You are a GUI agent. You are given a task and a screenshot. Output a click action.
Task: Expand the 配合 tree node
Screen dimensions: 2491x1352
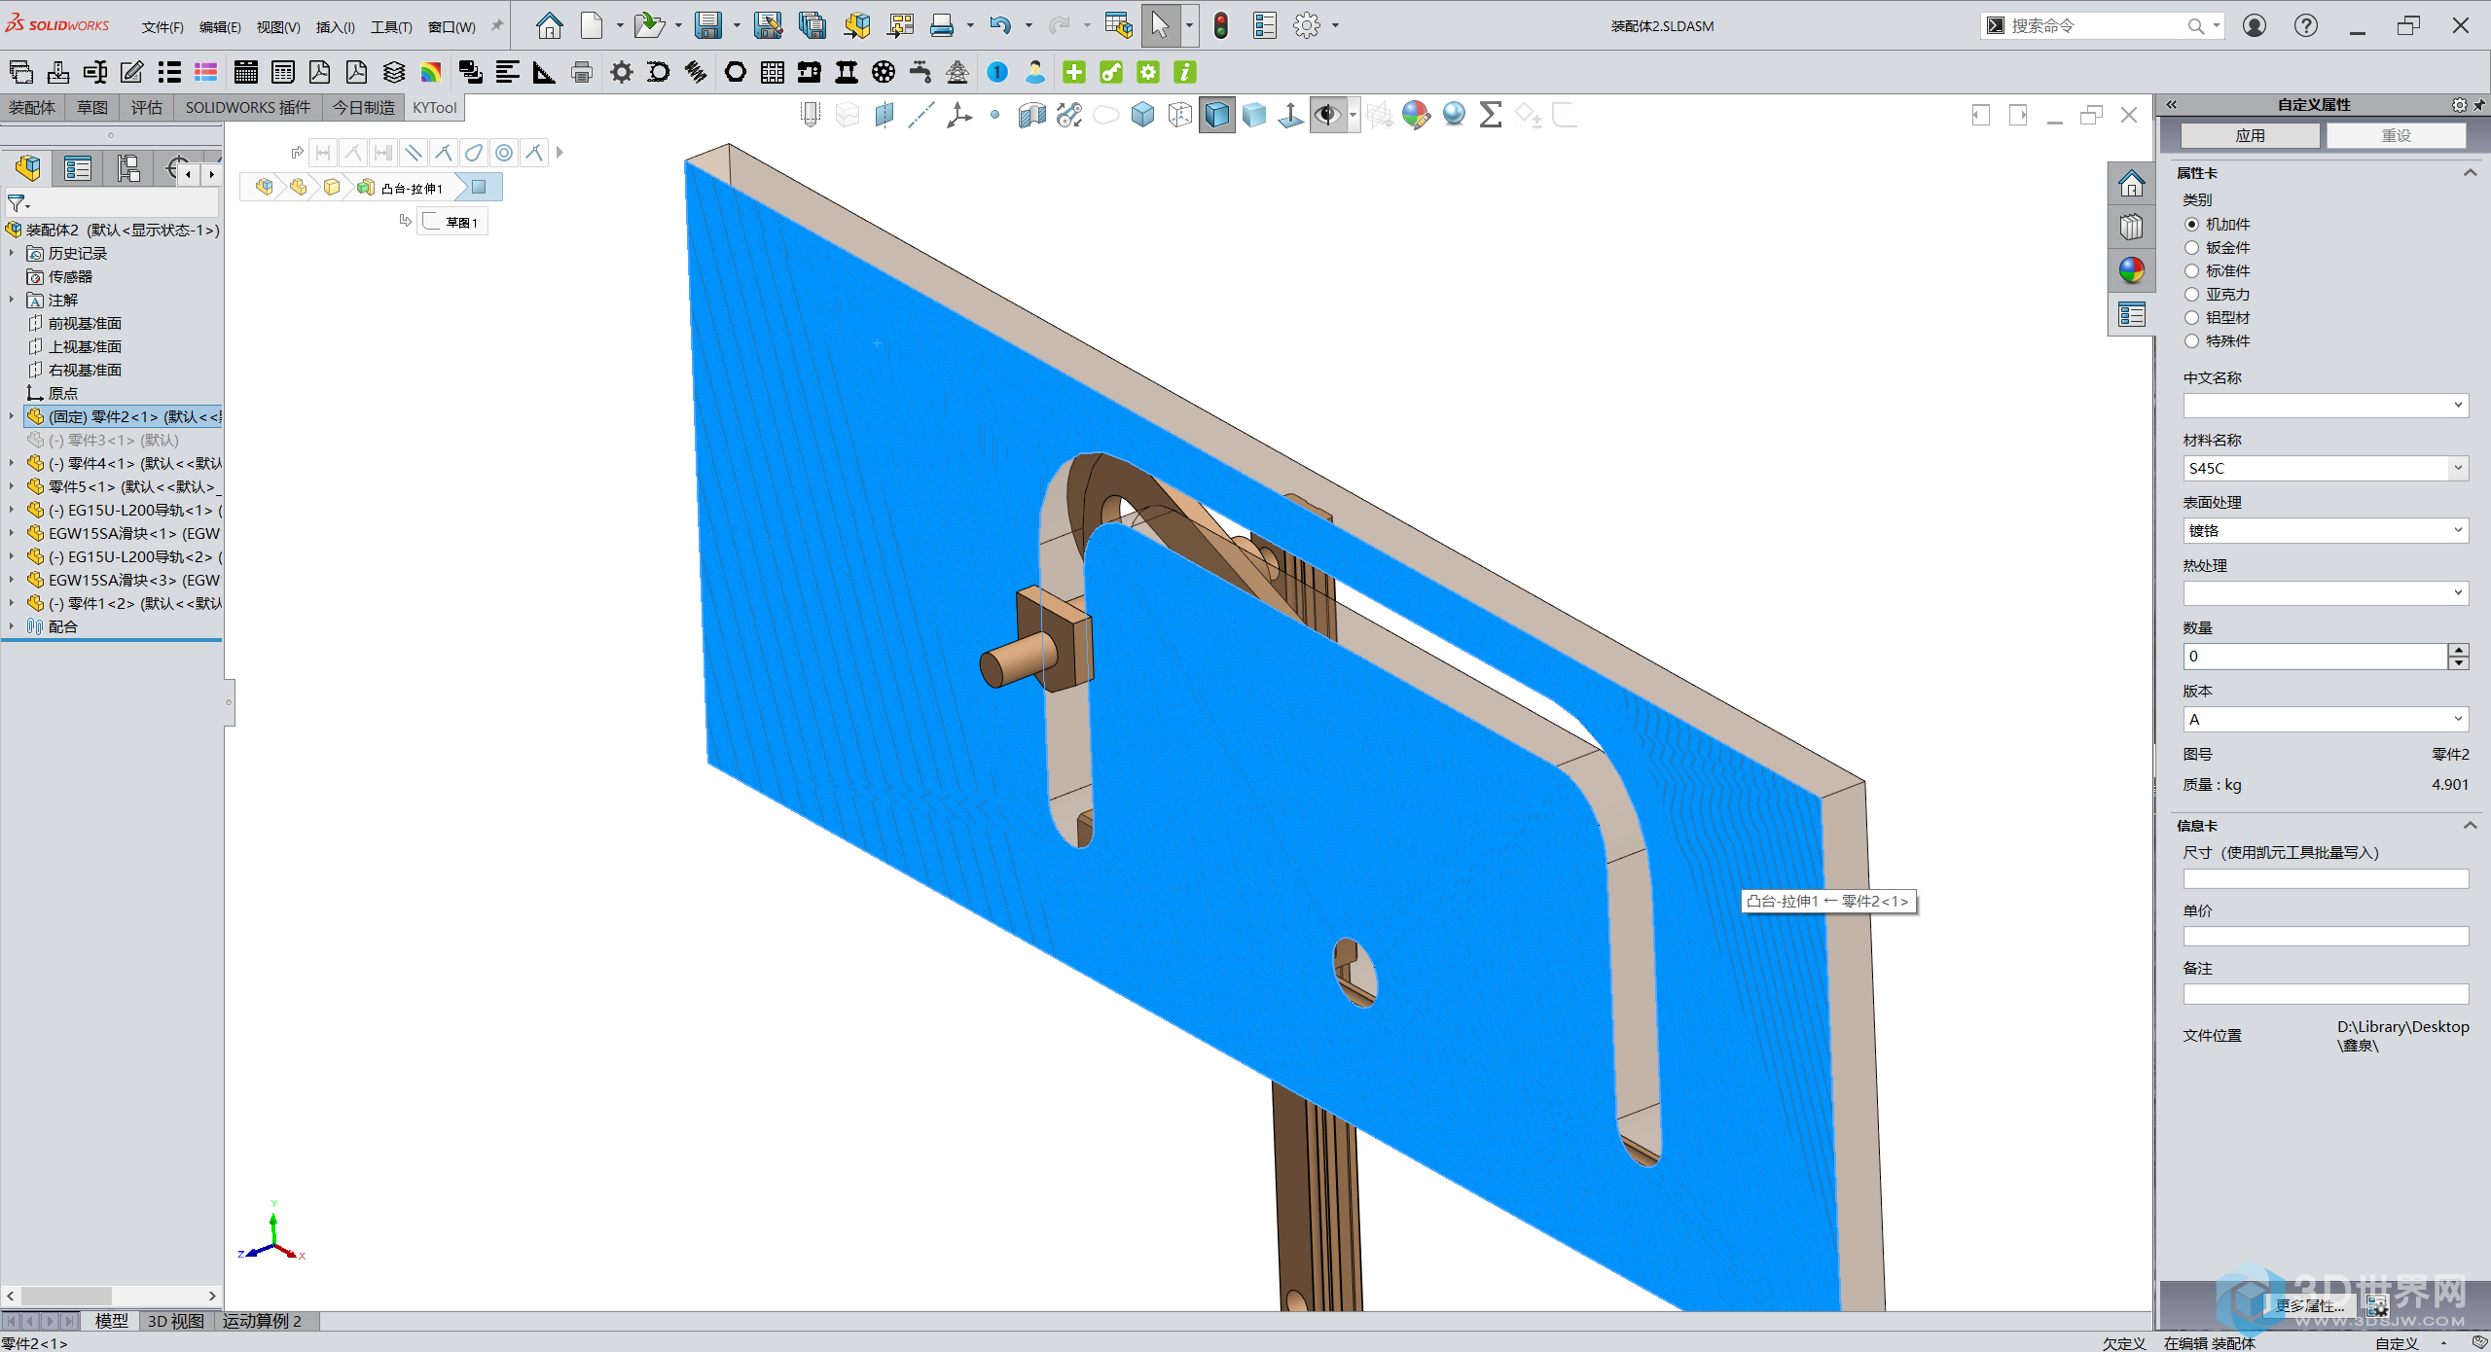(x=12, y=626)
